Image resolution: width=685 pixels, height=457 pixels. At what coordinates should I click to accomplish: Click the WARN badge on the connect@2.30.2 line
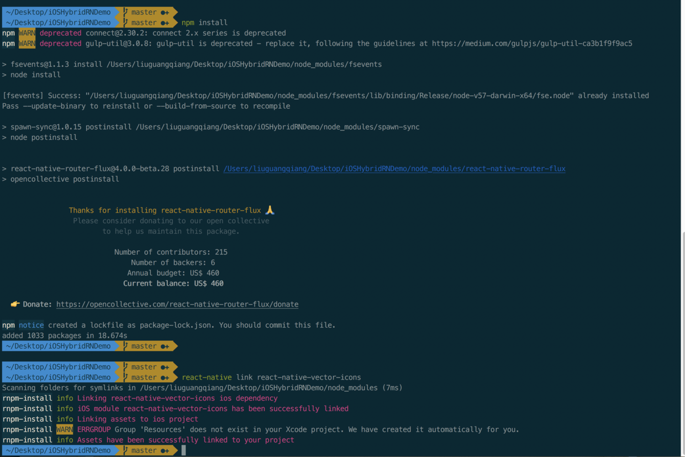27,33
